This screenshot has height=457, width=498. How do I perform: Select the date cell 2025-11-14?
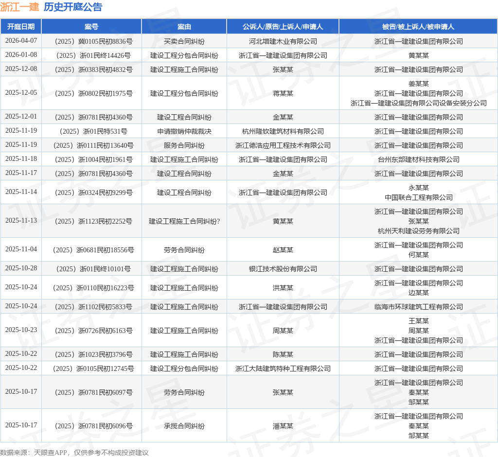point(21,192)
